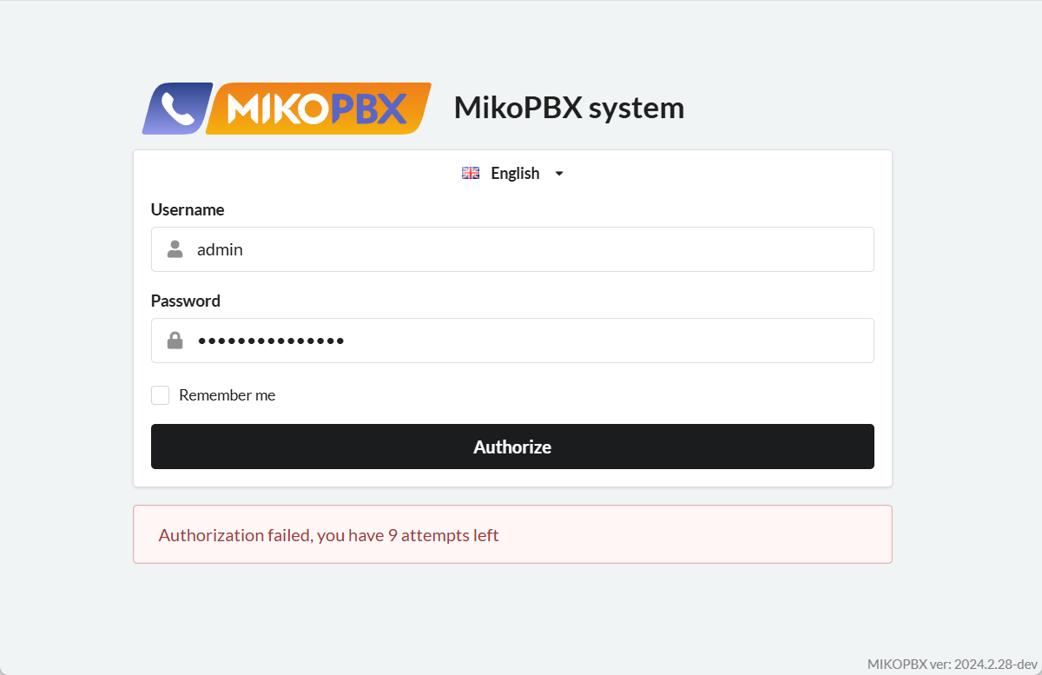The width and height of the screenshot is (1042, 675).
Task: Click the "MikoPBX system" heading
Action: point(569,108)
